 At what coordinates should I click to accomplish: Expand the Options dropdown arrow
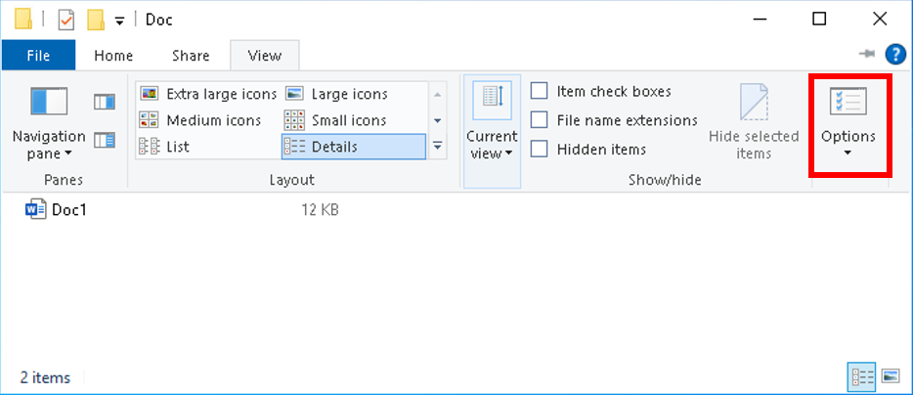(848, 154)
